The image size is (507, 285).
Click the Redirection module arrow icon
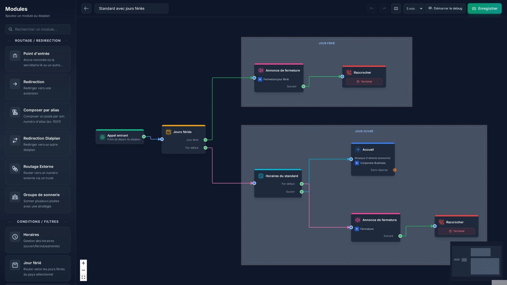(15, 84)
